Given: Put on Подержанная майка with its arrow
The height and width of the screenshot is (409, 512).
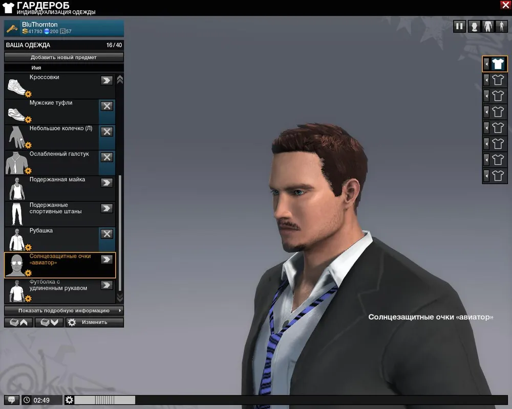Looking at the screenshot, I should [107, 183].
